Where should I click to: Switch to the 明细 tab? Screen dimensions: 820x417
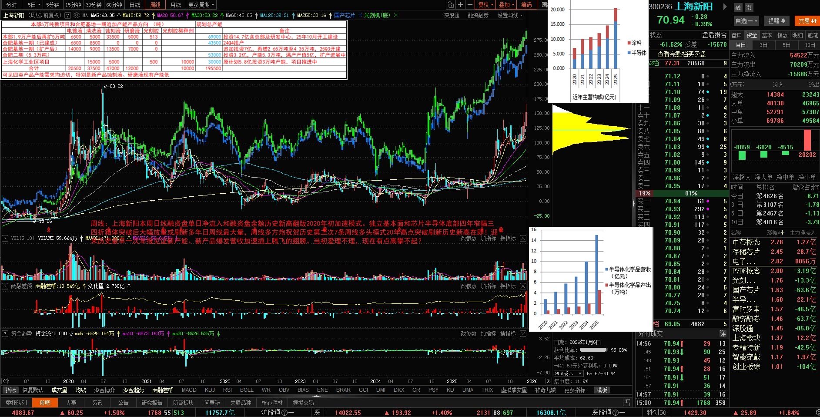[797, 35]
